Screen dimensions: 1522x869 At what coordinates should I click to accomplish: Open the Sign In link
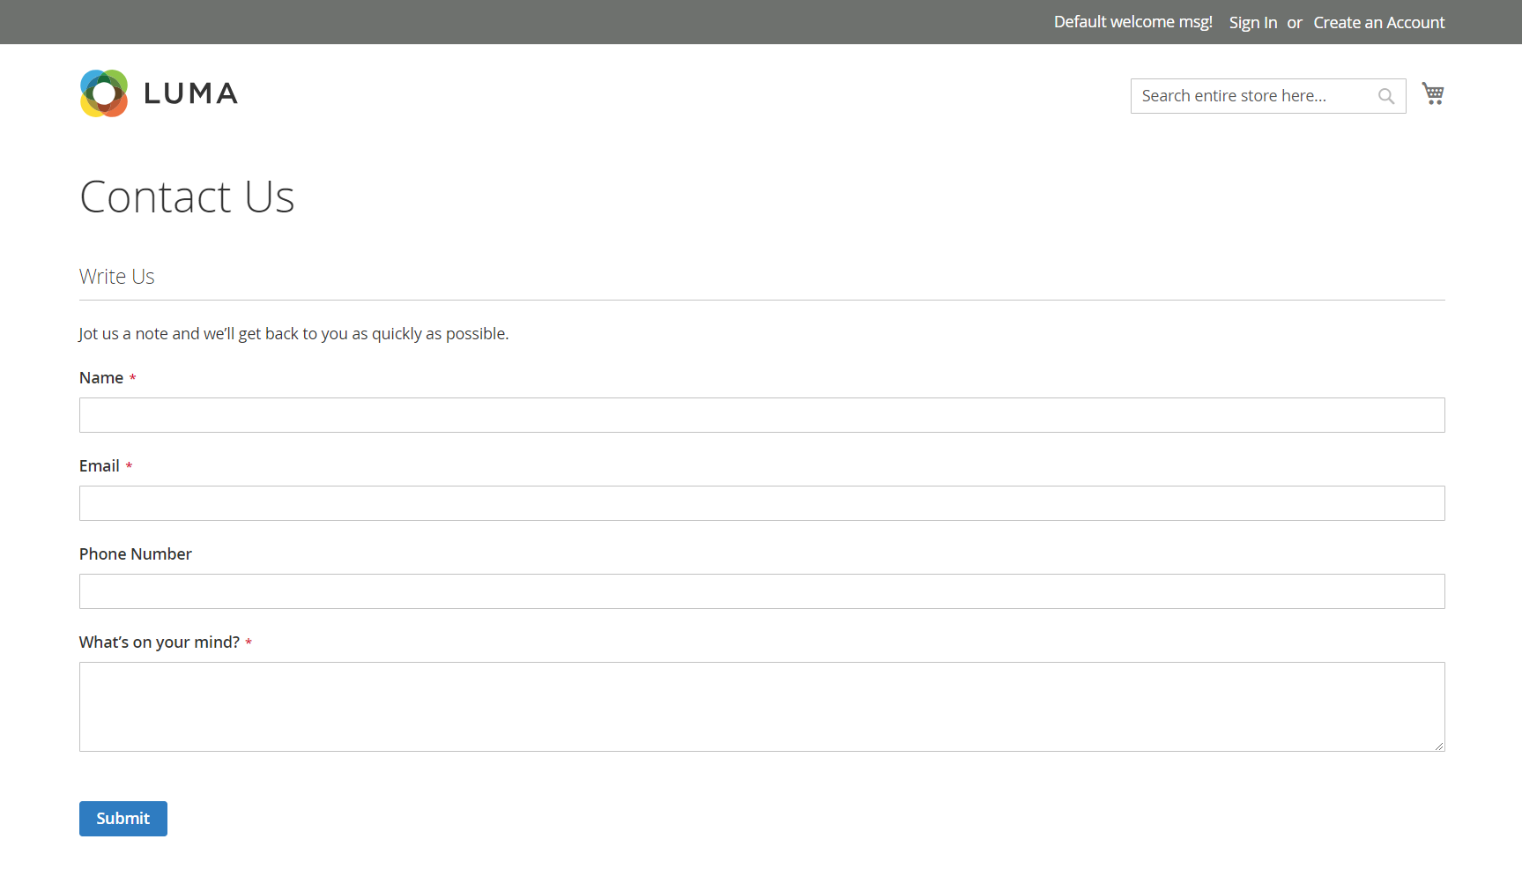click(x=1252, y=22)
